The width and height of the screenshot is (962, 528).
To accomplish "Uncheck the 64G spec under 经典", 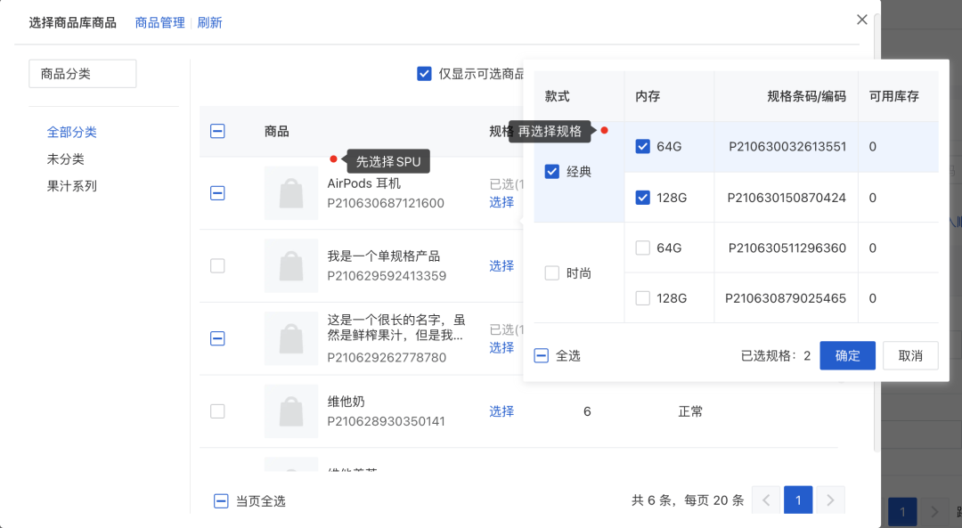I will click(x=642, y=146).
